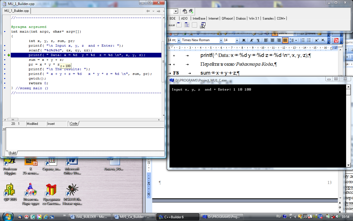353x221 pixels.
Task: Open combo box dropdown in C++Builder toolbar
Action: coord(176,11)
